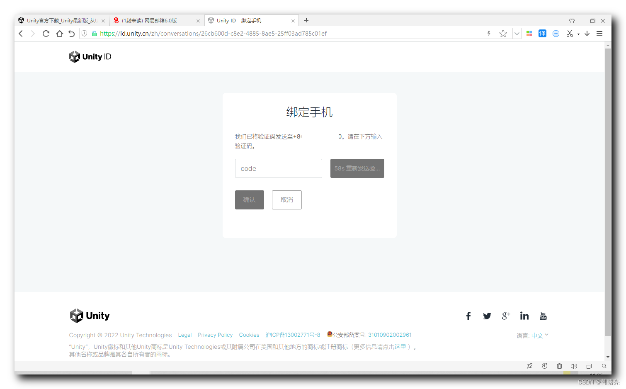Close the Unity官方下载 tab
626x389 pixels.
[103, 21]
